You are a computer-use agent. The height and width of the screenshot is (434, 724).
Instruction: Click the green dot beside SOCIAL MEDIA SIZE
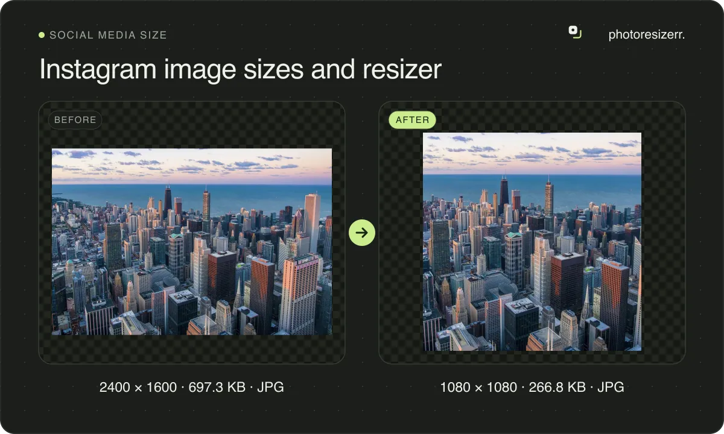click(42, 35)
